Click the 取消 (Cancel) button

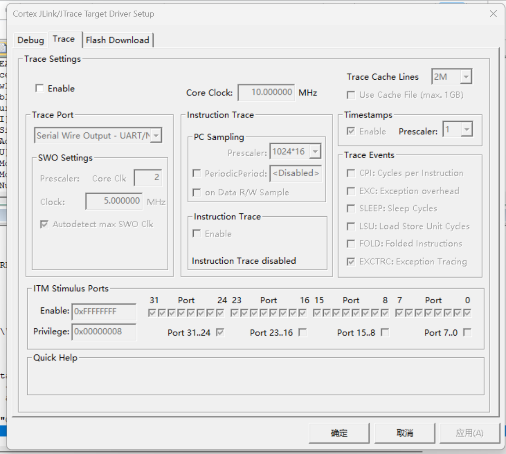405,433
